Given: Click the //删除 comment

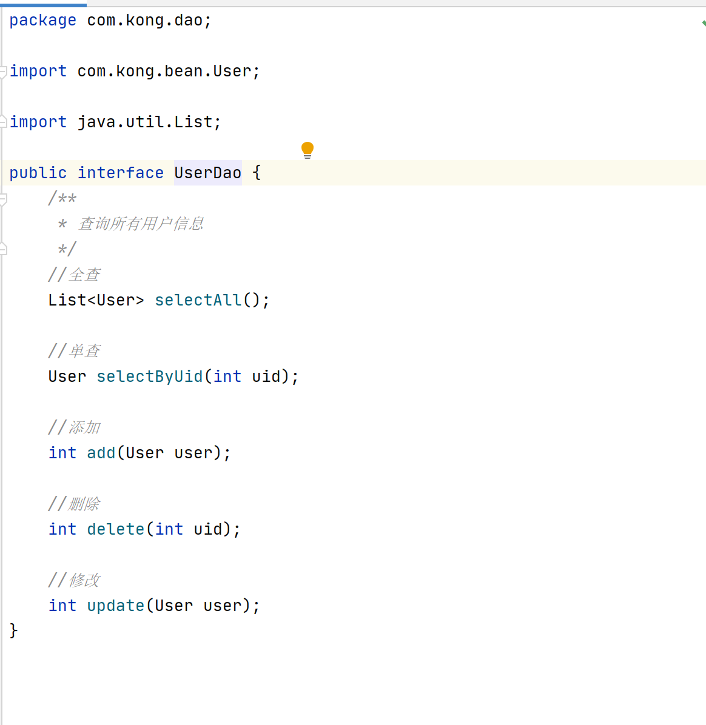Looking at the screenshot, I should point(74,504).
